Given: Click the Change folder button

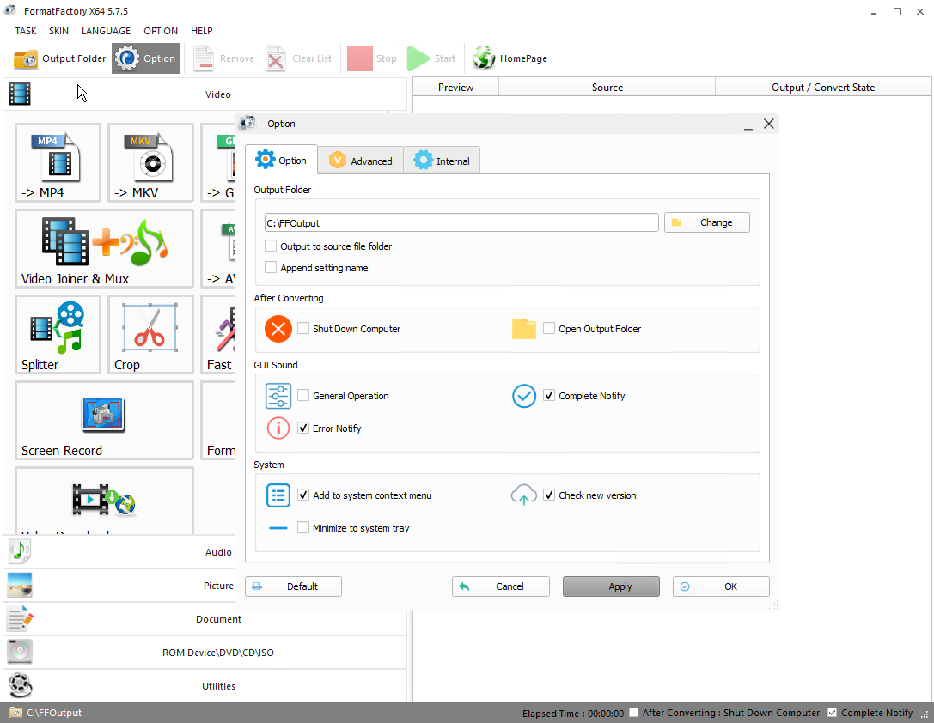Looking at the screenshot, I should (706, 222).
